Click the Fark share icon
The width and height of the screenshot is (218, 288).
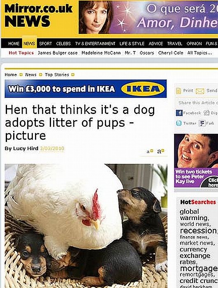pyautogui.click(x=202, y=123)
